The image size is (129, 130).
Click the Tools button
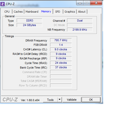click(x=50, y=100)
